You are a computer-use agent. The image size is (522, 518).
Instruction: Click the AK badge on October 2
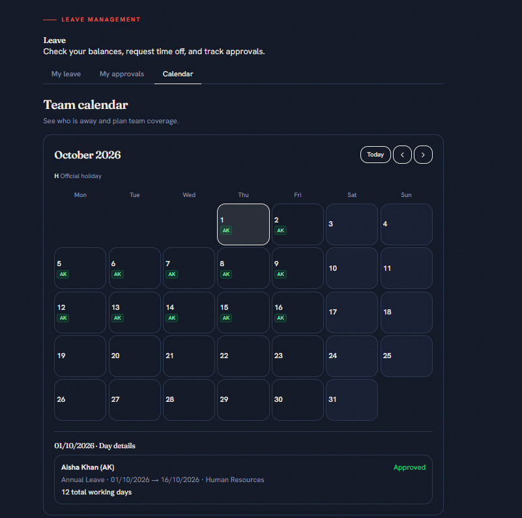(280, 230)
